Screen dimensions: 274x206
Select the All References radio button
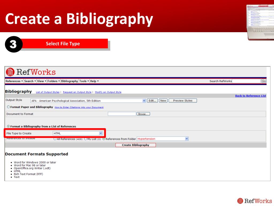coord(55,139)
